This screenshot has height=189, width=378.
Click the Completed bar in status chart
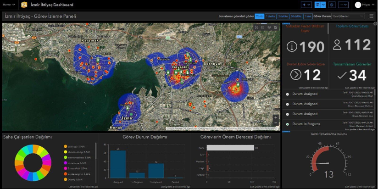click(x=156, y=171)
